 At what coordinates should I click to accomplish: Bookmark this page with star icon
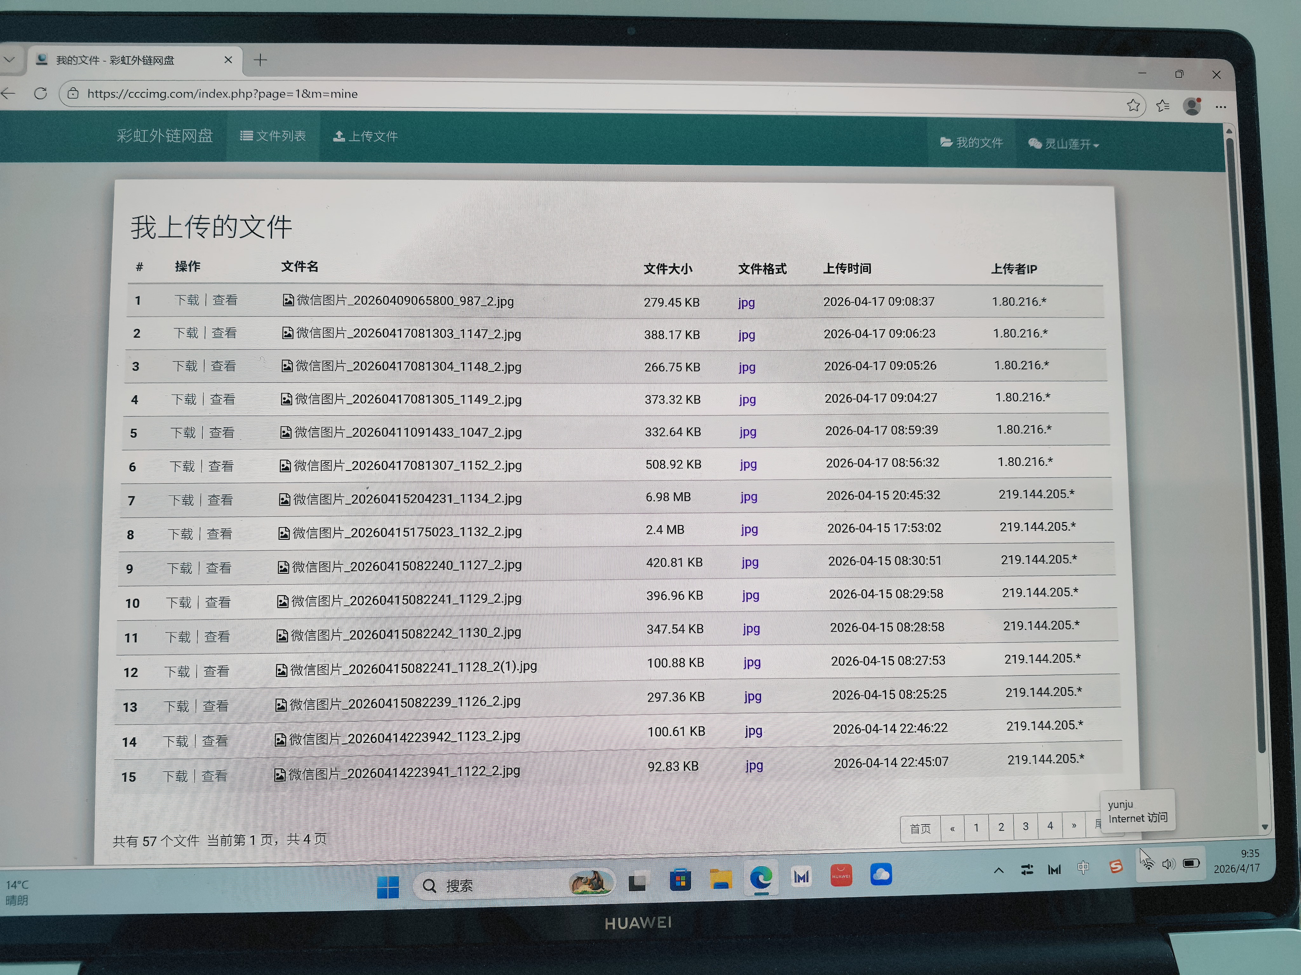pyautogui.click(x=1133, y=105)
